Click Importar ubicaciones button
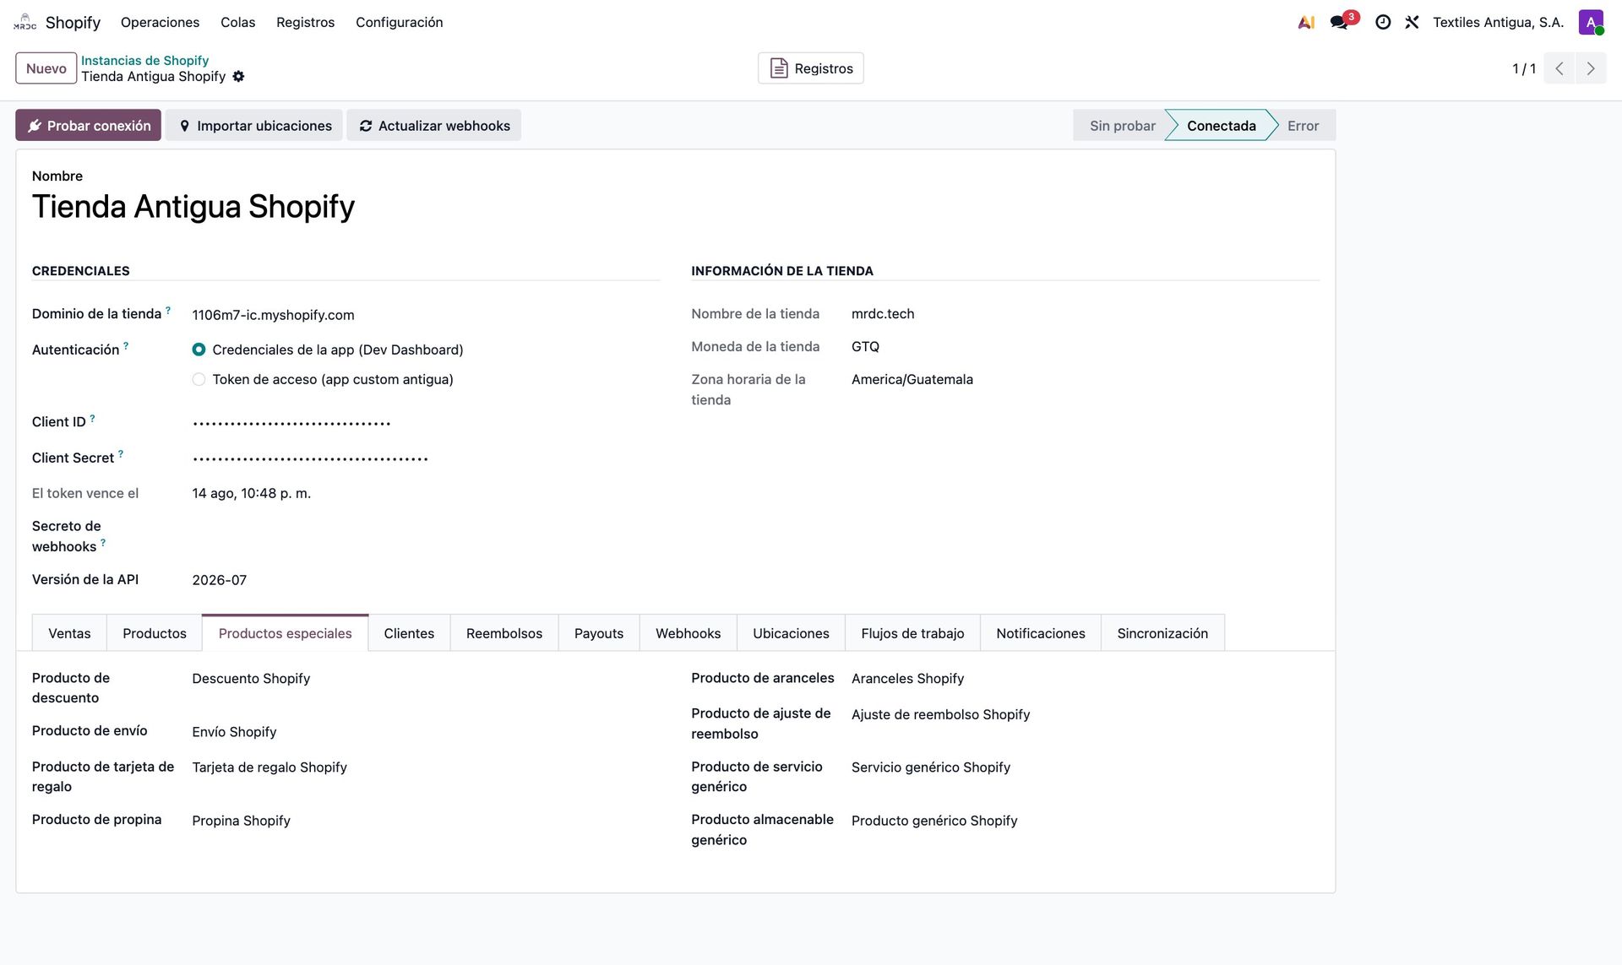Screen dimensions: 1622x965 pos(254,126)
